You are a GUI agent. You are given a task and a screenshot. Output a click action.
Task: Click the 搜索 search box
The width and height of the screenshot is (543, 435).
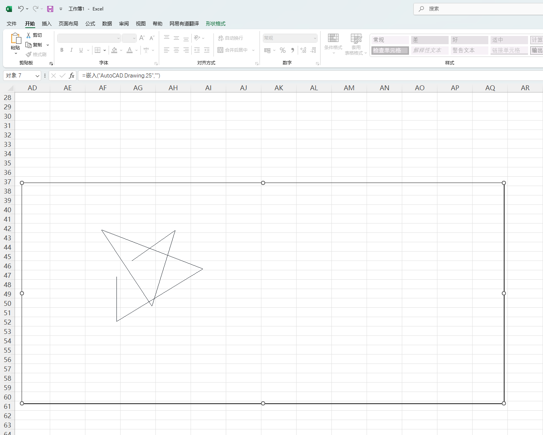[x=478, y=9]
